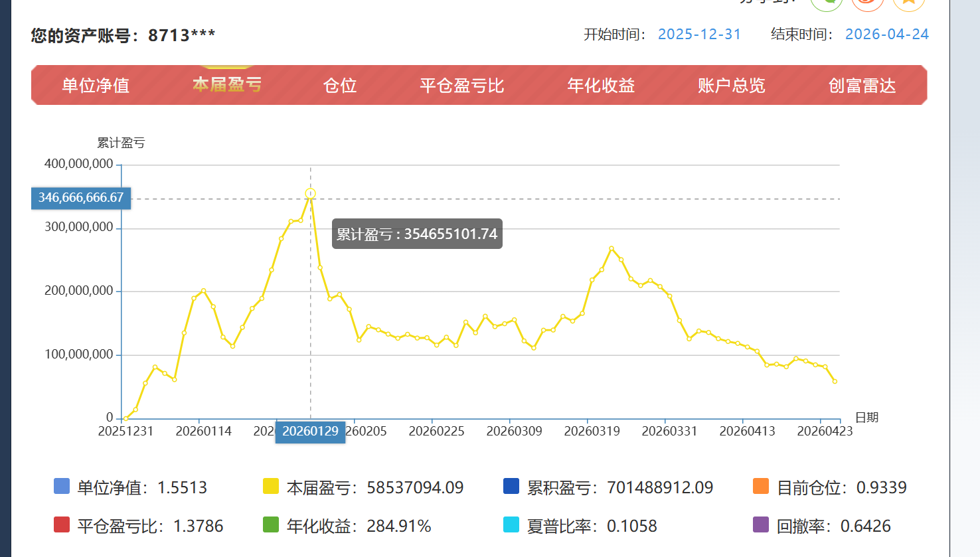Screen dimensions: 980x557
Task: Click green square beside 年化收益 legend
Action: [271, 525]
